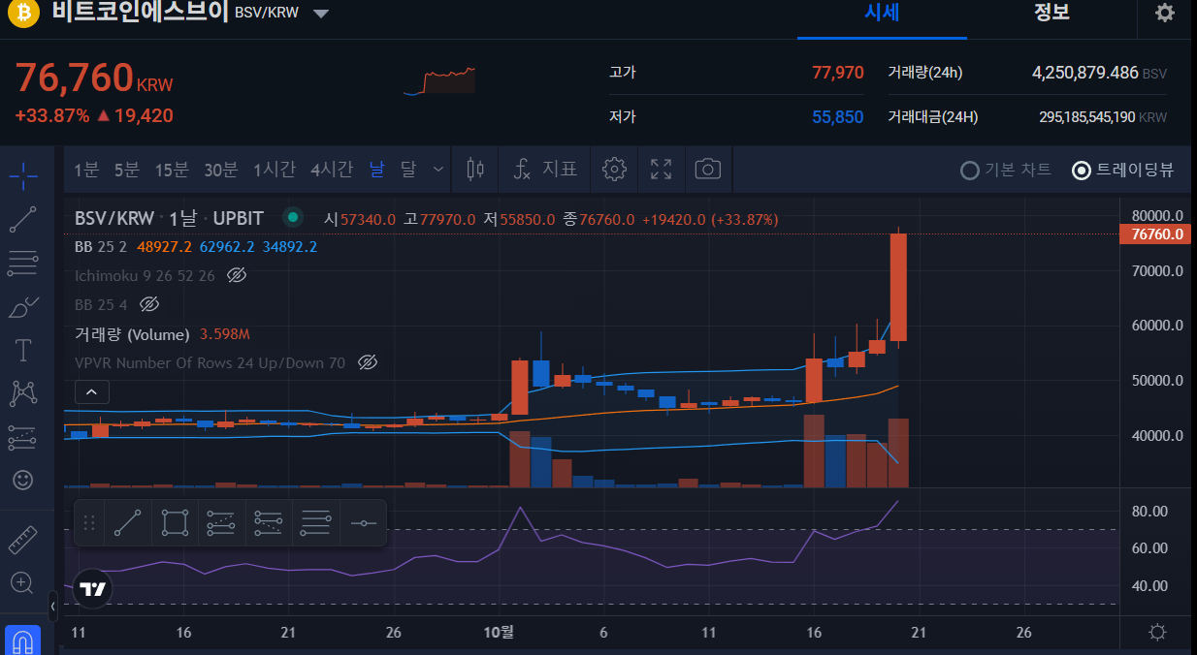Open the Fibonacci retracement tools
The height and width of the screenshot is (655, 1197).
23,263
